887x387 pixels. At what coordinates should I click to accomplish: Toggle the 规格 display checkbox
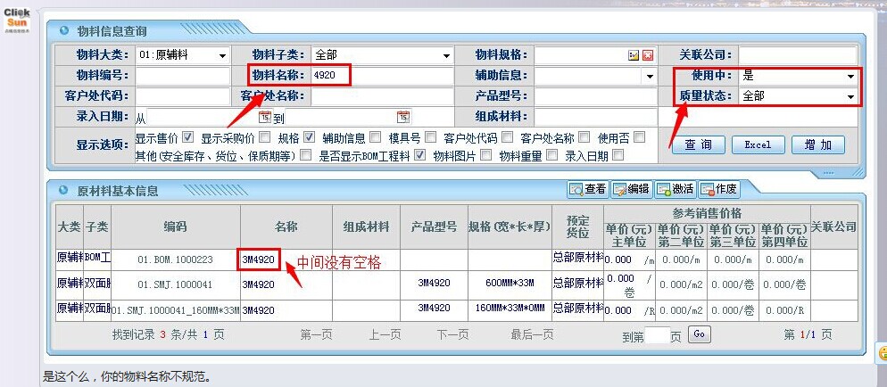click(309, 136)
